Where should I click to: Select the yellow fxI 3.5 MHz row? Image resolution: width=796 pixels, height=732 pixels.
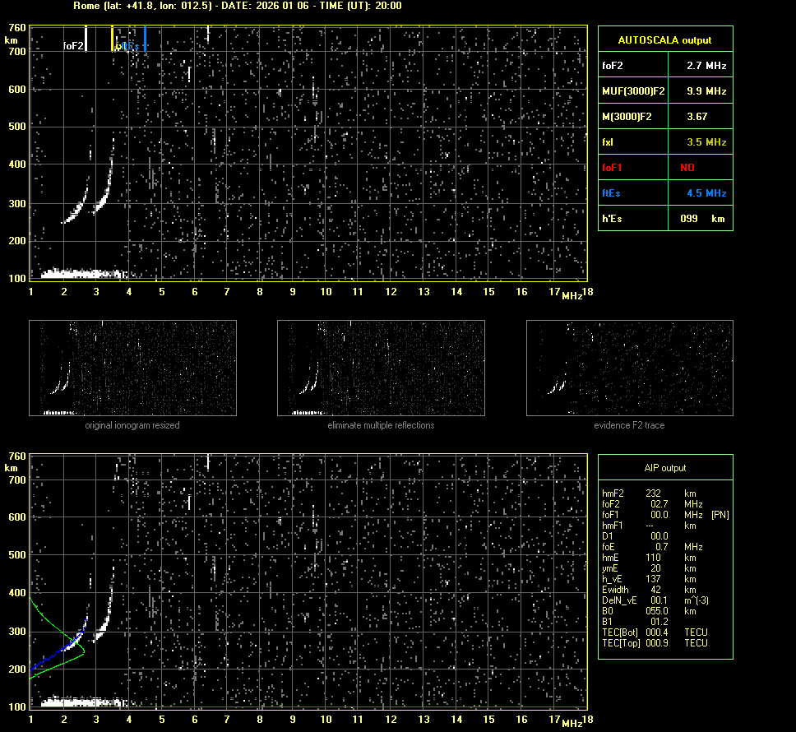pos(664,142)
